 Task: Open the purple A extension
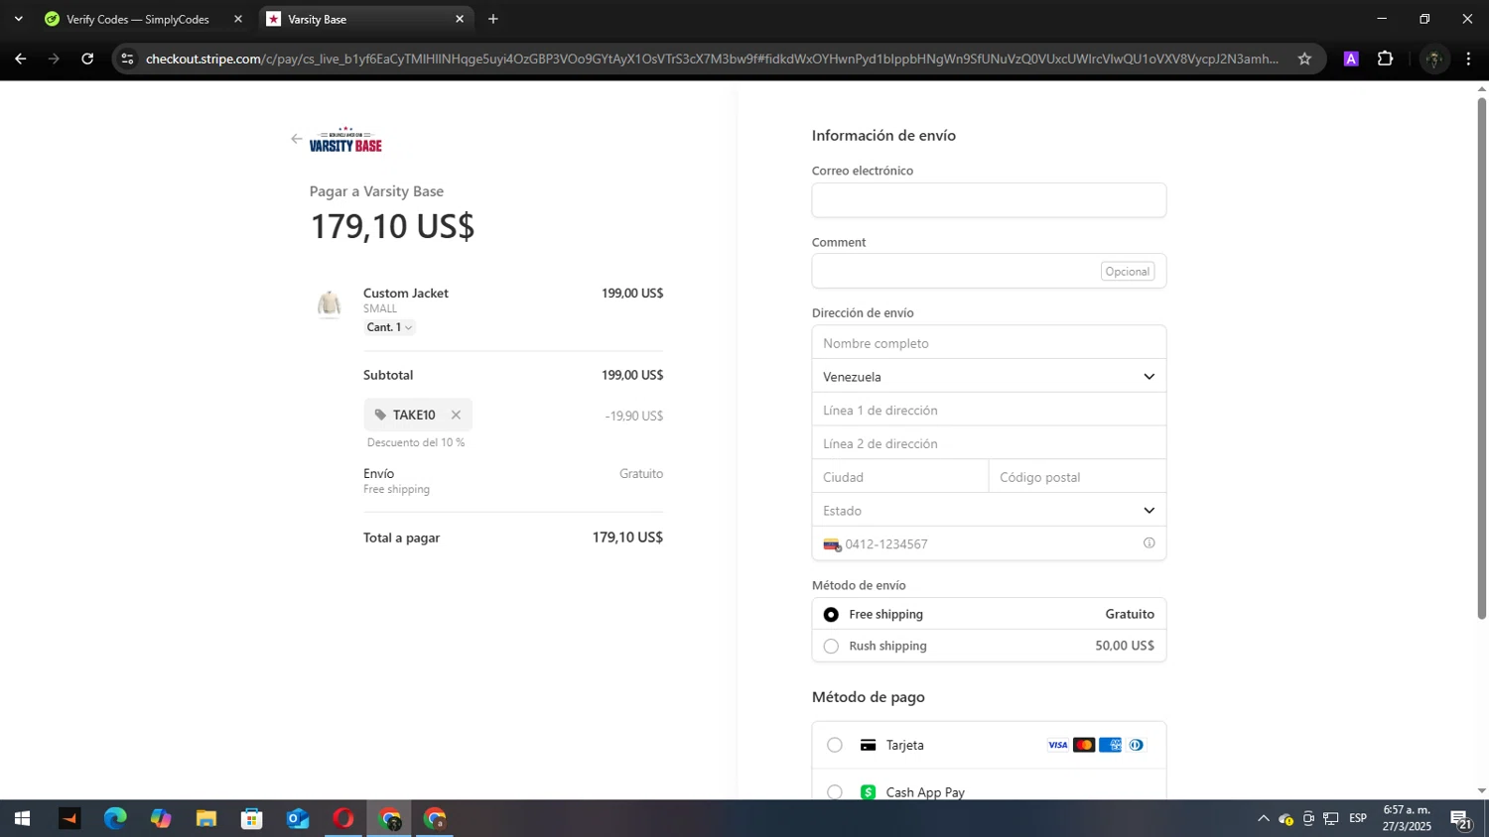click(x=1351, y=59)
